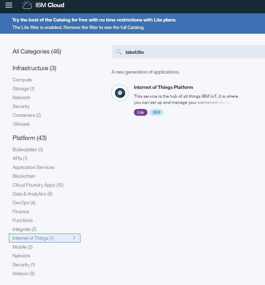Open the APIs (1) category
Screen dimensions: 265x285
(x=20, y=158)
